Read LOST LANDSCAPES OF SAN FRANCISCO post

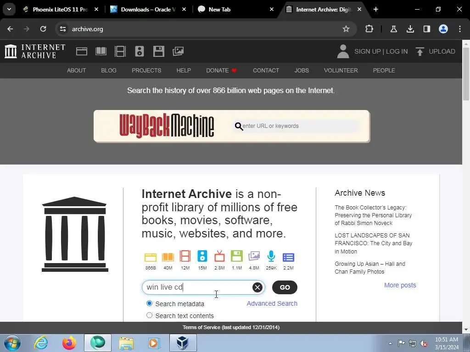374,243
